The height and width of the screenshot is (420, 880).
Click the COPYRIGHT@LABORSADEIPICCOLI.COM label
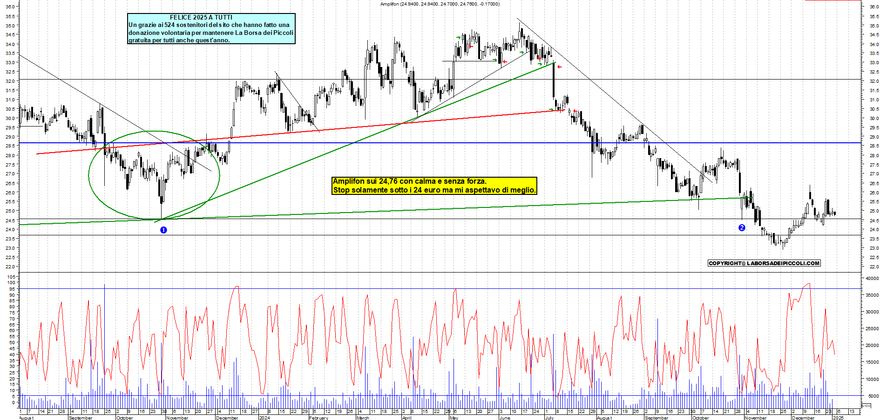coord(764,263)
